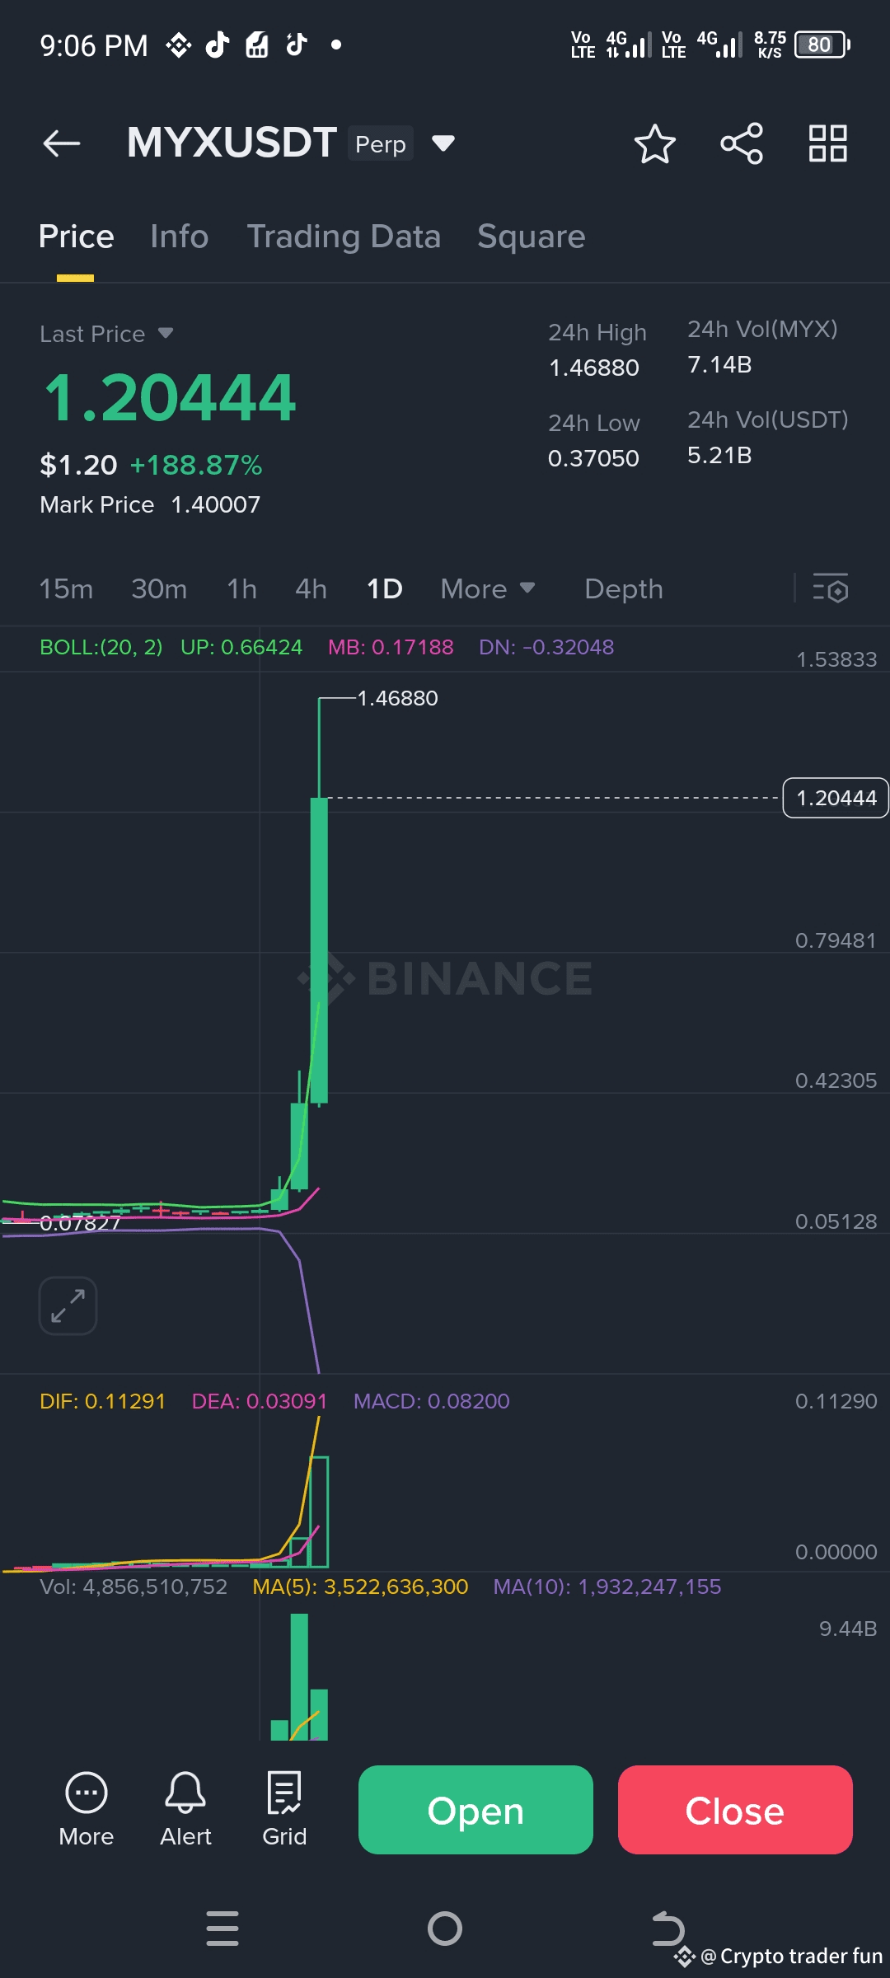Set a price Alert with bell icon
The image size is (890, 1978).
pyautogui.click(x=185, y=1810)
